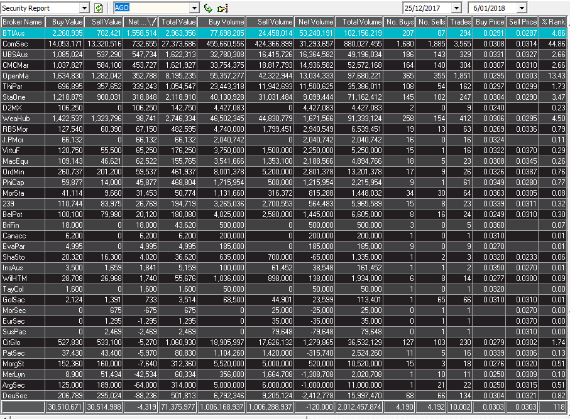Select the MerLyn broker row
The width and height of the screenshot is (570, 419).
pos(284,374)
